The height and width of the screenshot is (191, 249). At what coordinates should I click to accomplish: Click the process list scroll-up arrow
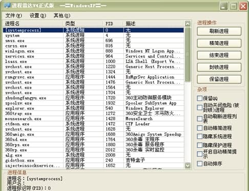click(188, 24)
